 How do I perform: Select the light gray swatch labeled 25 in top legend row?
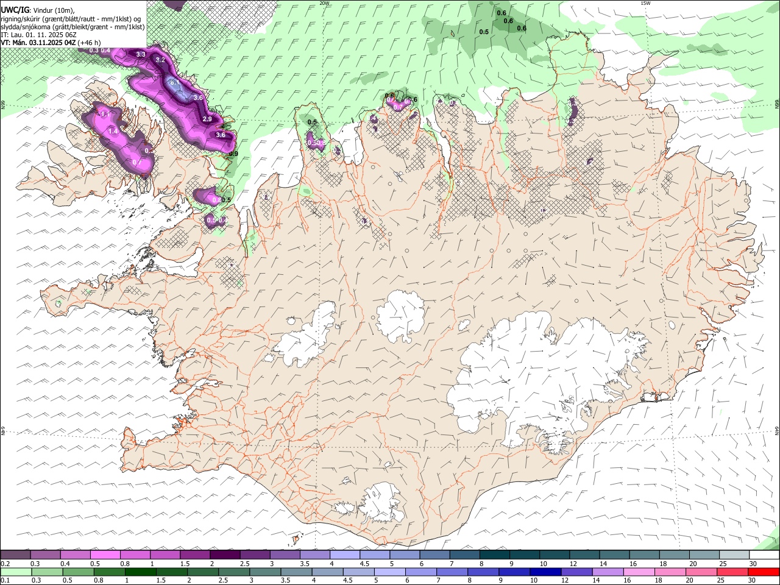(x=734, y=555)
